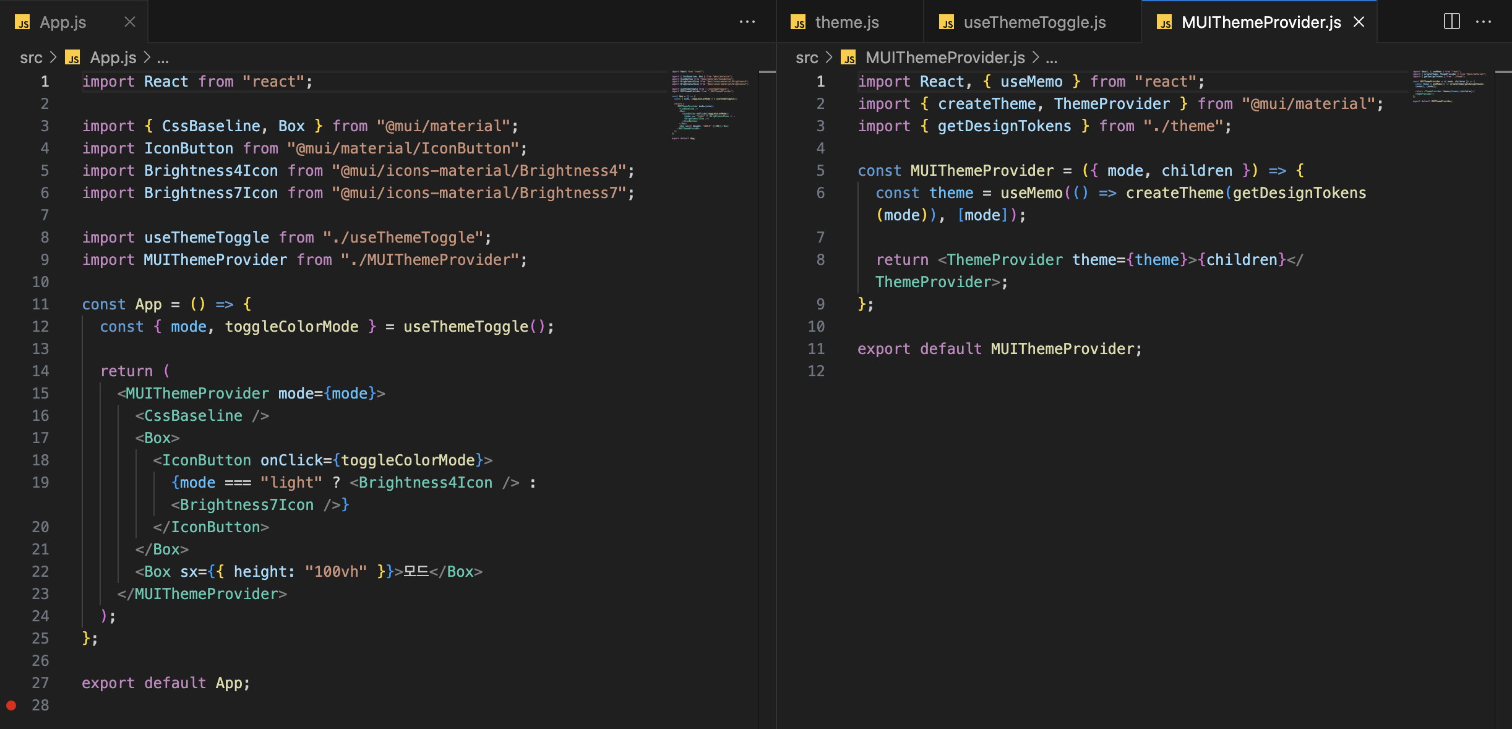Switch to the theme.js tab
Viewport: 1512px width, 729px height.
(846, 22)
